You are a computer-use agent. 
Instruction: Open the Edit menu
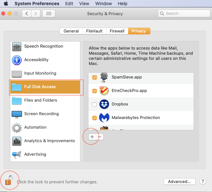(x=69, y=4)
